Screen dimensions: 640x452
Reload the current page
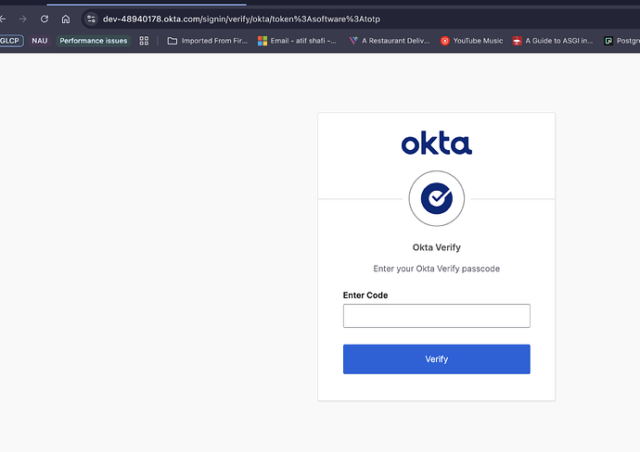45,19
